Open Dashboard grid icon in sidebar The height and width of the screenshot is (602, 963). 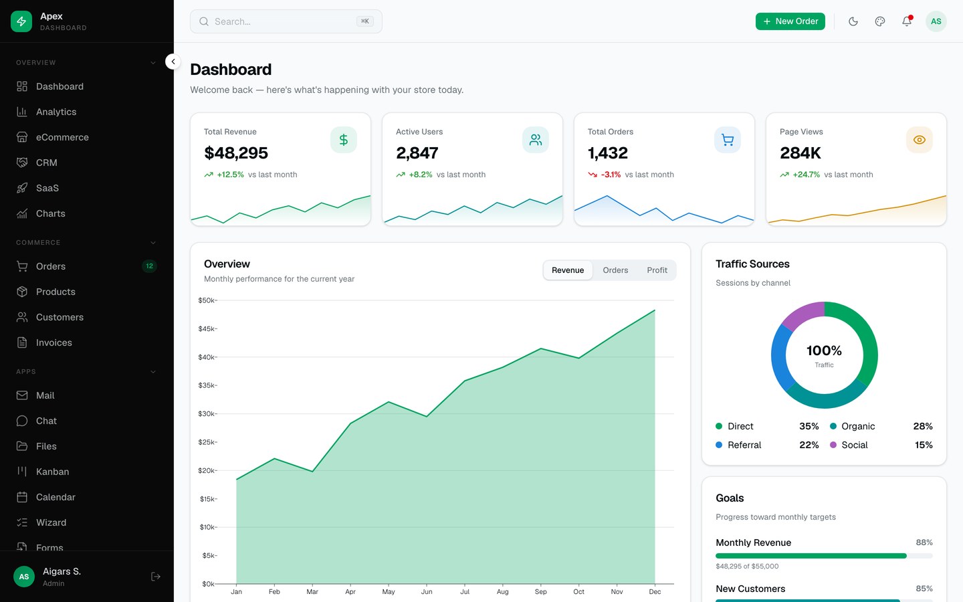22,86
